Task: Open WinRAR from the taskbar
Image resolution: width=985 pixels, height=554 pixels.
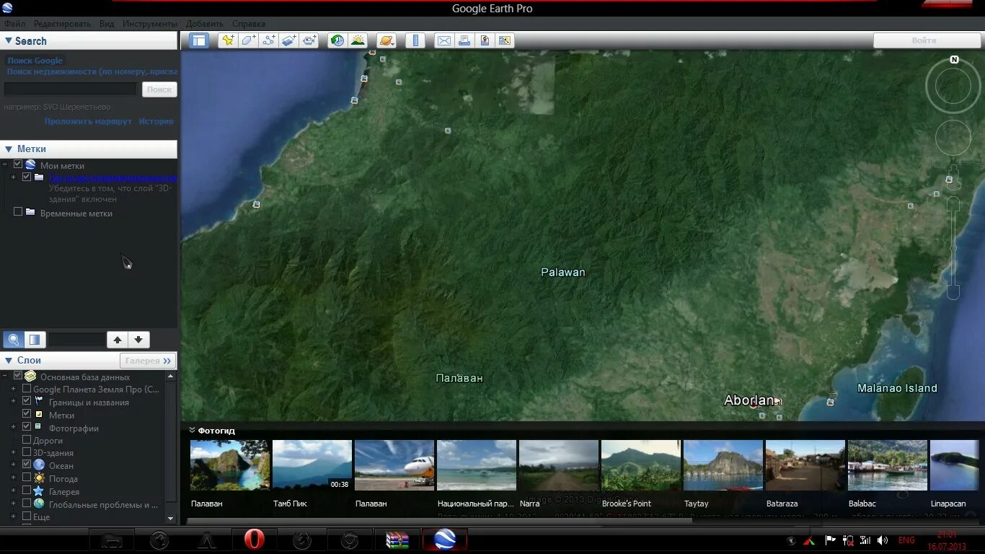Action: click(397, 540)
